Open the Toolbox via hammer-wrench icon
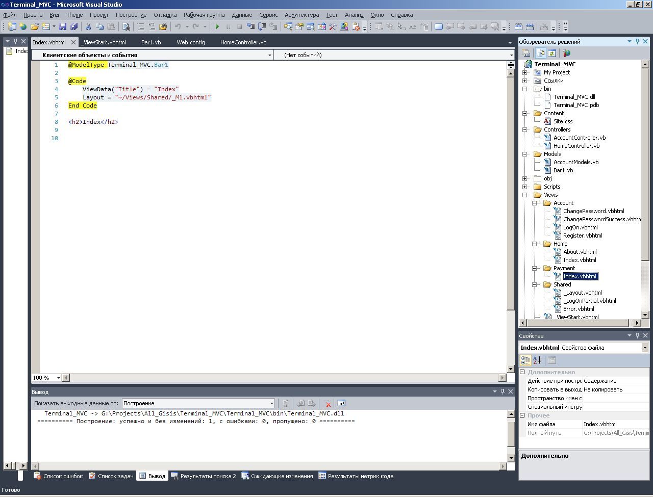 [x=333, y=27]
